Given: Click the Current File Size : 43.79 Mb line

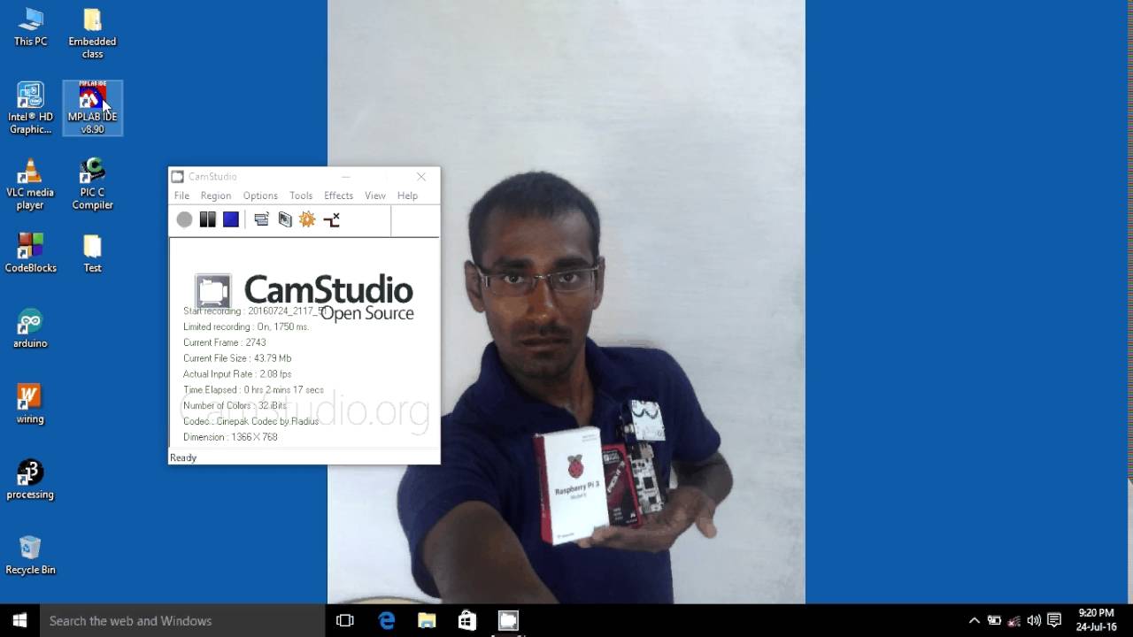Looking at the screenshot, I should point(237,358).
